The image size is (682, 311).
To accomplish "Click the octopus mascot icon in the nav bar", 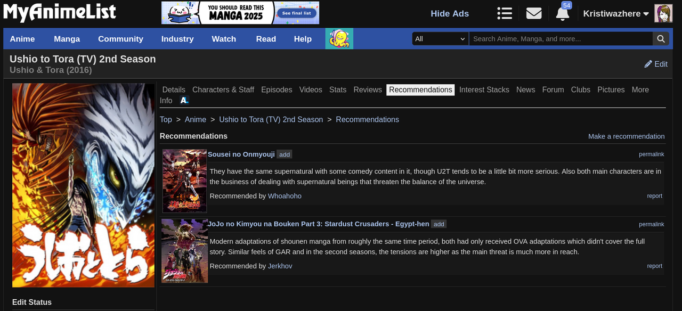I will (339, 39).
